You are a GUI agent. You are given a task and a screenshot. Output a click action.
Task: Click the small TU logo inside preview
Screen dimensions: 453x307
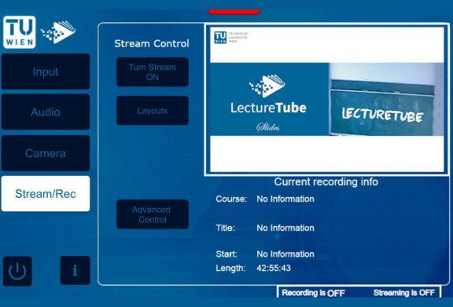tap(220, 38)
